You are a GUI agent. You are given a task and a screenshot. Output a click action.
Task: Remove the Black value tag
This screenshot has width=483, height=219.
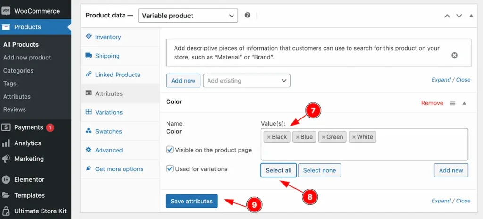[x=268, y=137]
